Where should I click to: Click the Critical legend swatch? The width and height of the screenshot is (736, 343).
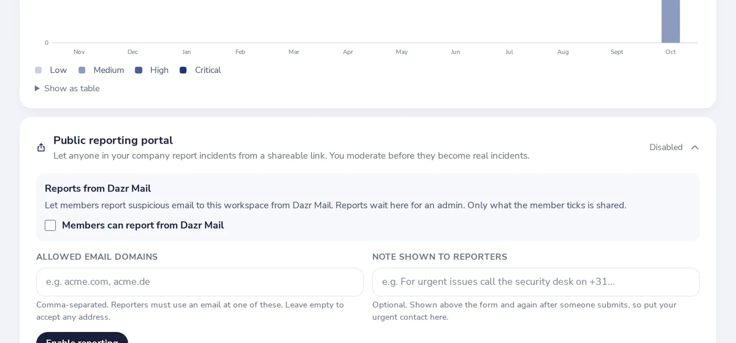click(183, 70)
